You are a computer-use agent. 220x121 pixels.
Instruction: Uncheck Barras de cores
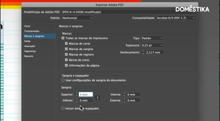coord(66,60)
